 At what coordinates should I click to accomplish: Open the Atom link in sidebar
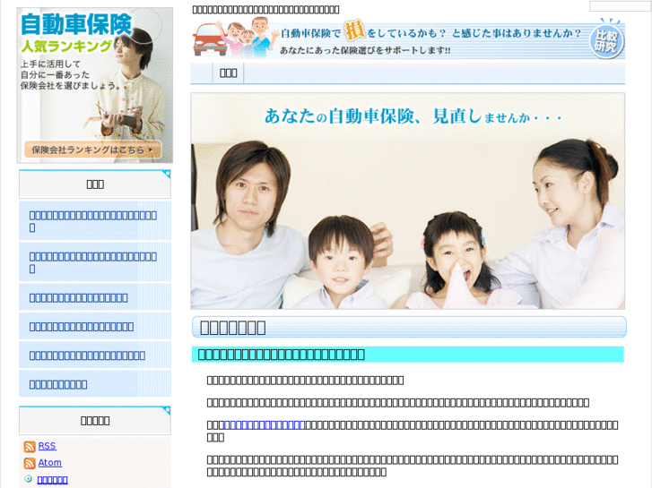(50, 463)
